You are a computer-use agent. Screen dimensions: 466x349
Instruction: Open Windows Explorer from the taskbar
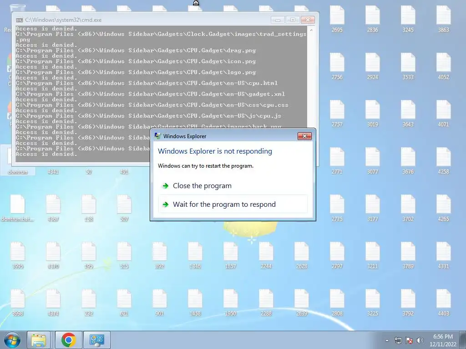(39, 340)
